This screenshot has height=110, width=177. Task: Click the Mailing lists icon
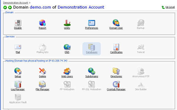coord(42,47)
